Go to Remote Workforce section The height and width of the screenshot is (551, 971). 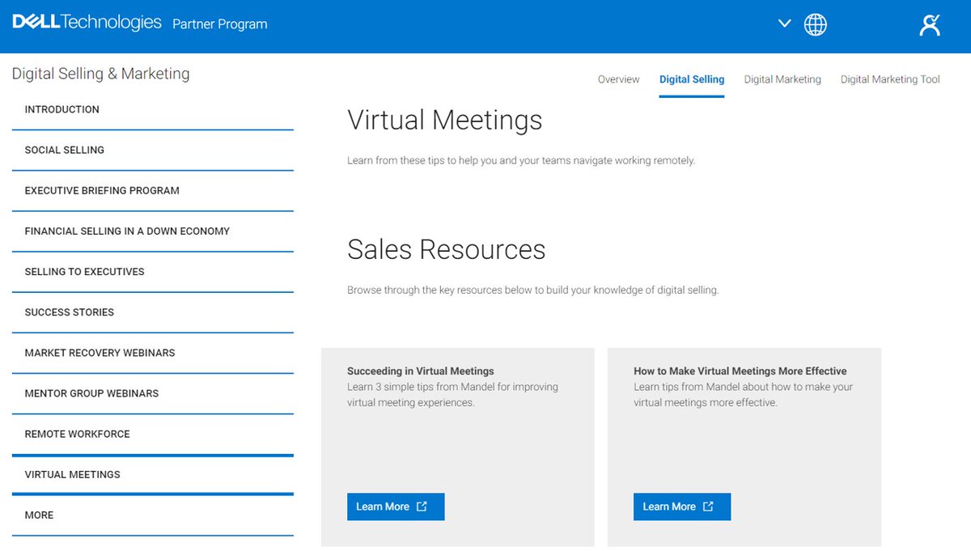point(153,434)
